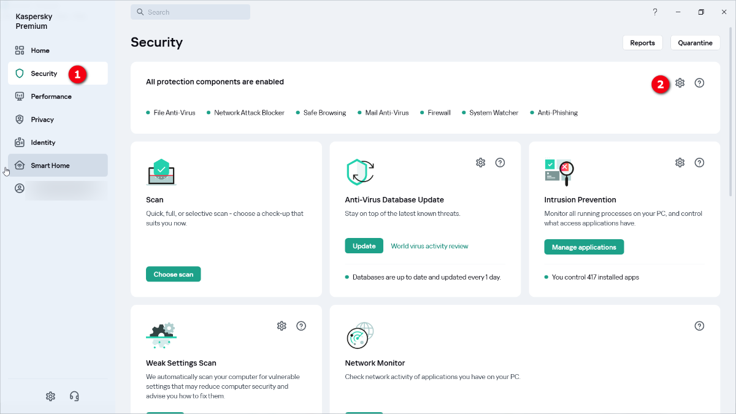
Task: Open Anti-Virus Database Update settings gear
Action: coord(480,163)
